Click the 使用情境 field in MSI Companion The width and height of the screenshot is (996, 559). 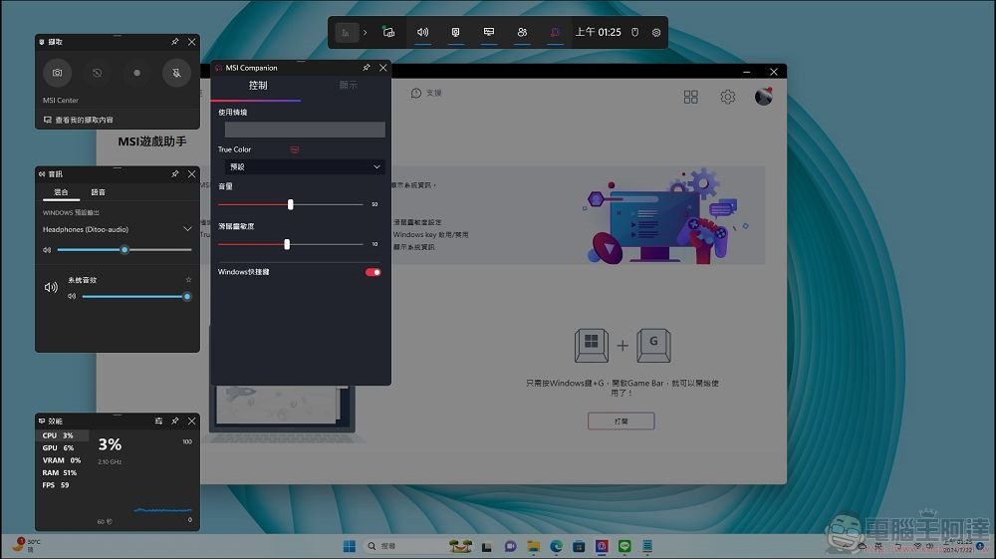point(305,130)
